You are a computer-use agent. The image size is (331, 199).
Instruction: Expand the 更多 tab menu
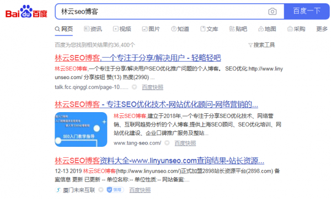pyautogui.click(x=322, y=29)
